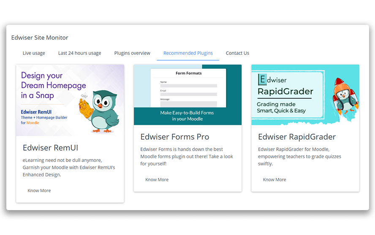Open the Plugins overview tab
Viewport: 375px width, 235px height.
[132, 53]
